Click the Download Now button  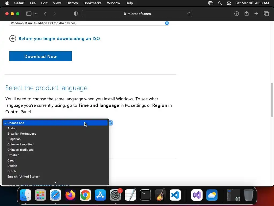[41, 56]
